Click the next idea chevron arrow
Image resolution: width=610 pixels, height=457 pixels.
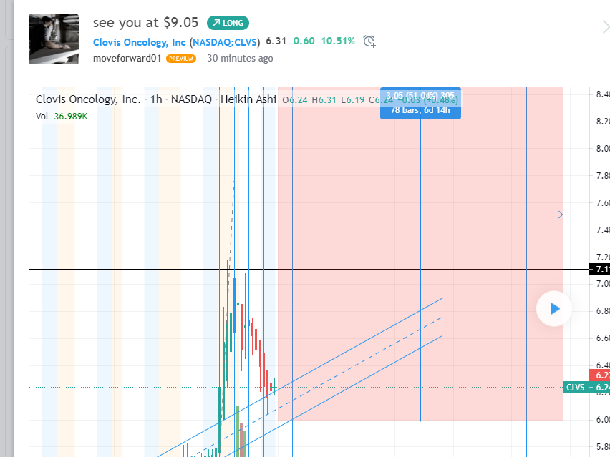tap(605, 27)
